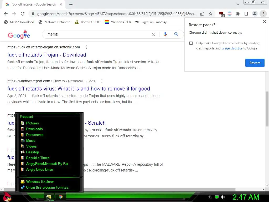Open the 2:47 AM taskbar clock

click(246, 197)
